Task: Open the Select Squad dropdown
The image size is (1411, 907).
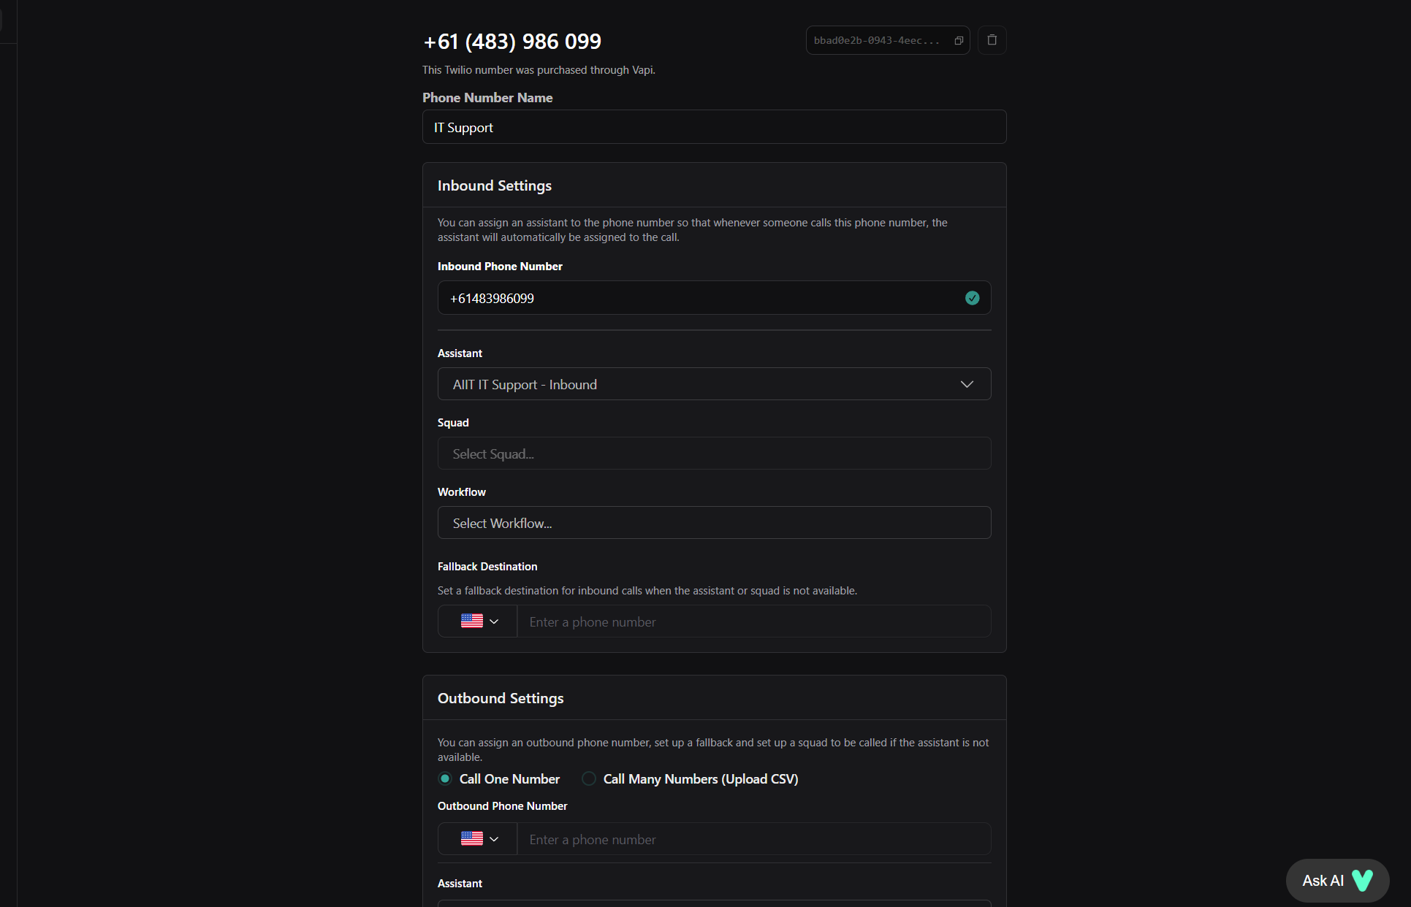Action: click(x=713, y=453)
